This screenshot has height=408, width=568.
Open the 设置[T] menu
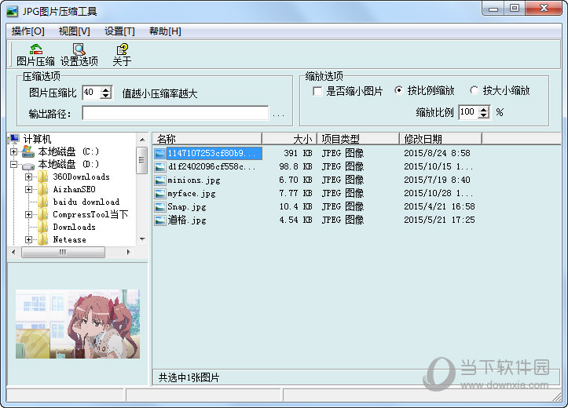(119, 31)
